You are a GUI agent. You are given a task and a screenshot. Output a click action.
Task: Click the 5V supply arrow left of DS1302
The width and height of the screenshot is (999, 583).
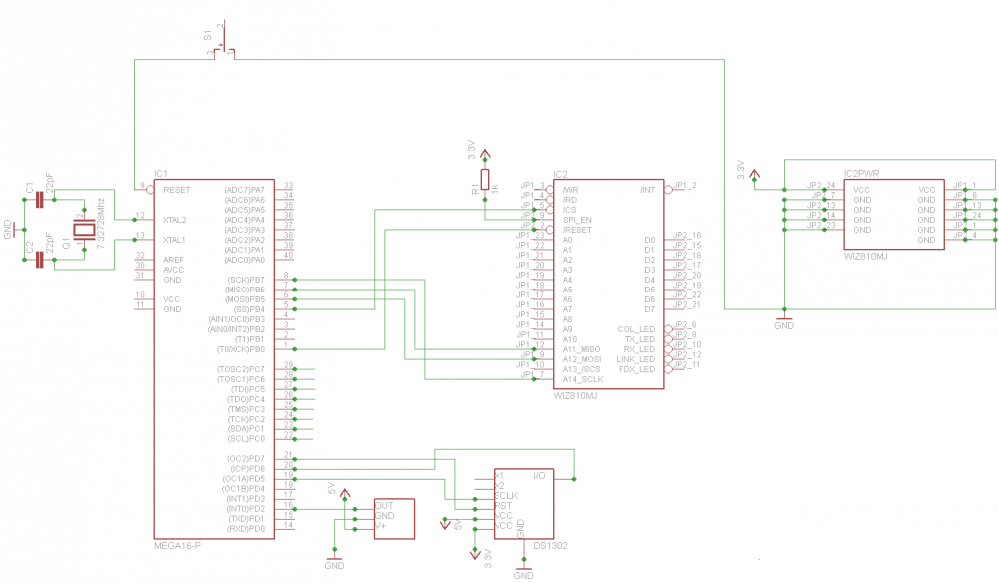(x=445, y=524)
